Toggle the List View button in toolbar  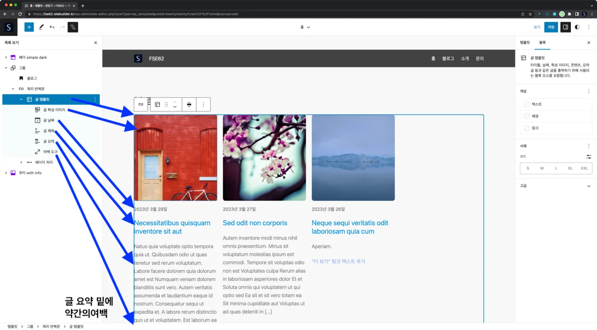(x=73, y=27)
